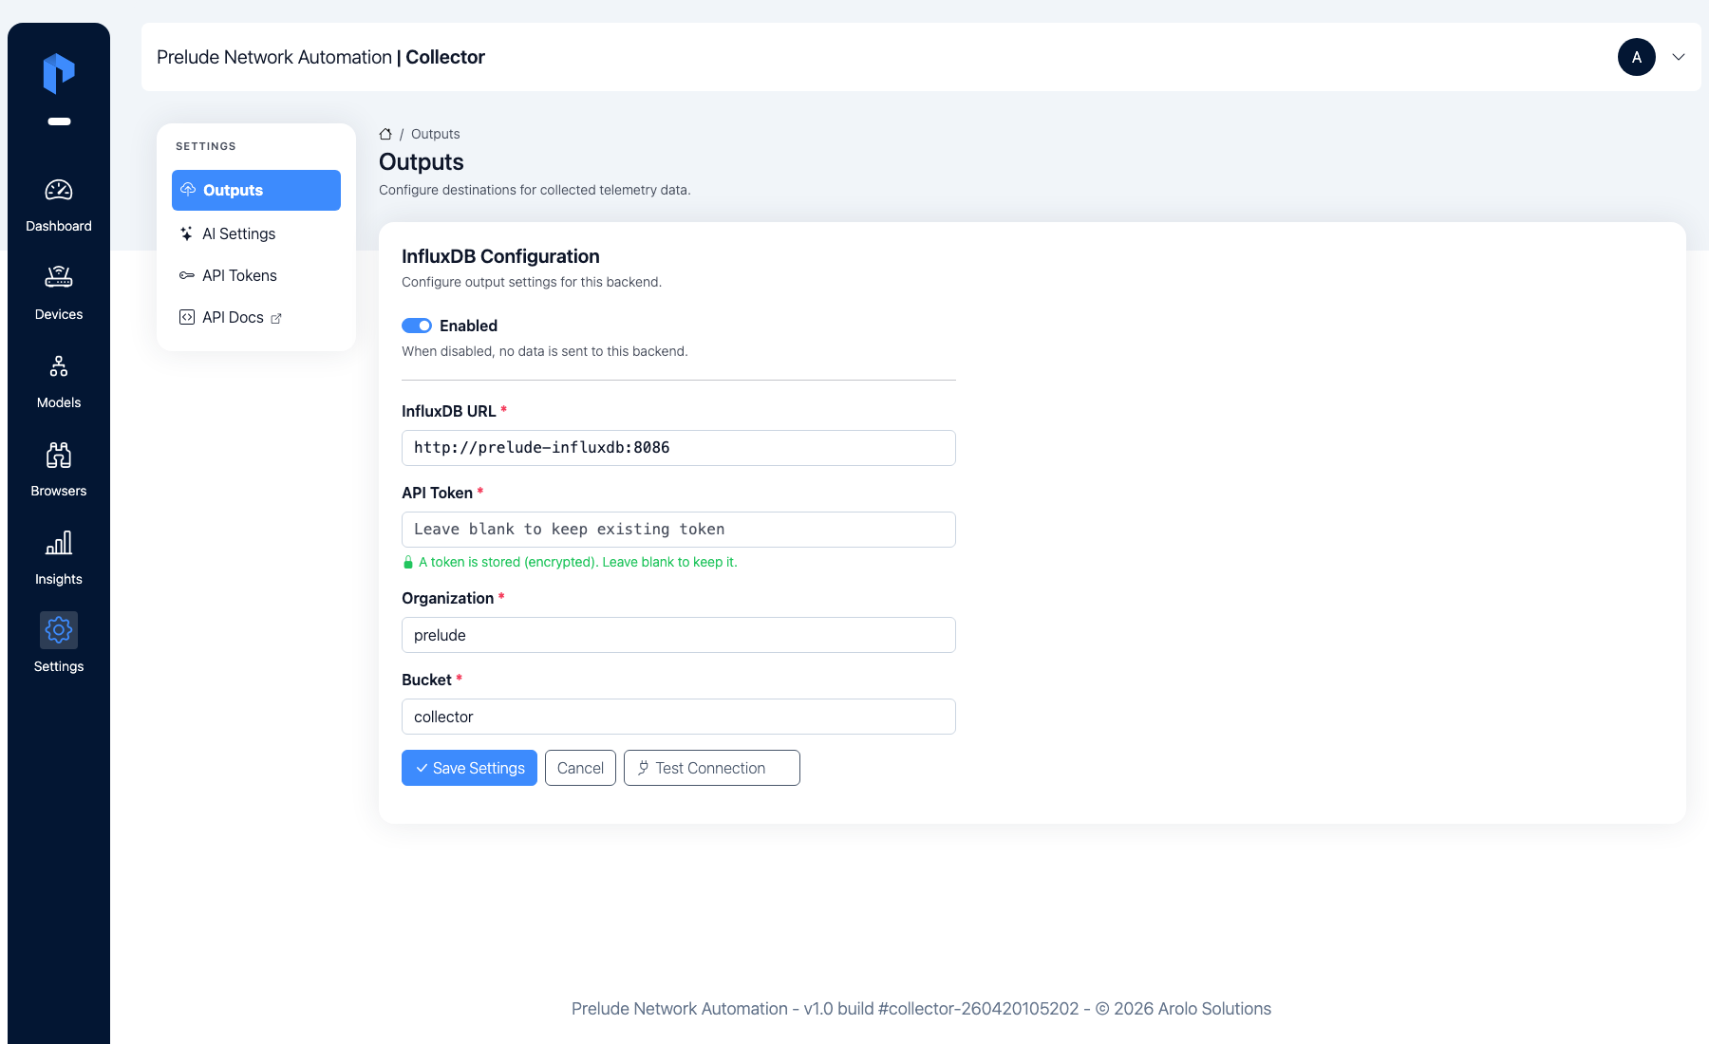
Task: Click the Prelude logo icon in sidebar
Action: pyautogui.click(x=59, y=73)
